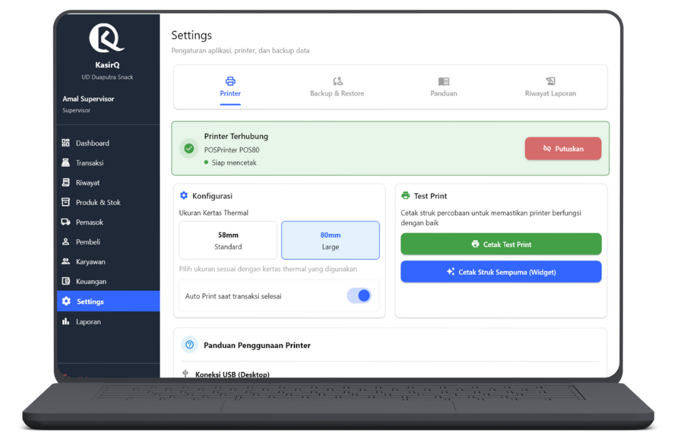Click the Konfigurasi gear icon

coord(184,196)
